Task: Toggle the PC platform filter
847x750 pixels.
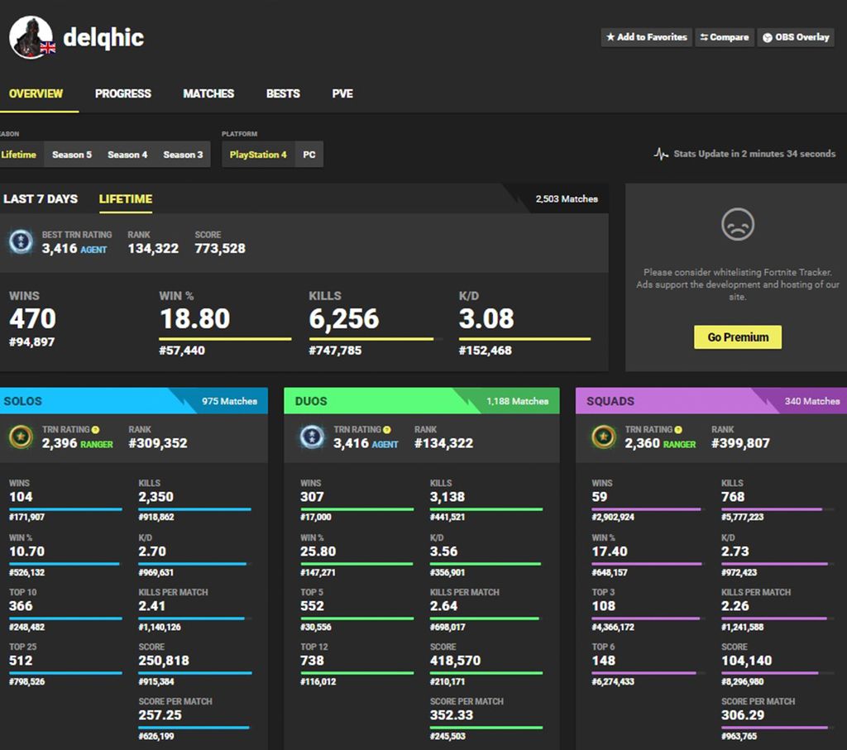Action: tap(310, 154)
